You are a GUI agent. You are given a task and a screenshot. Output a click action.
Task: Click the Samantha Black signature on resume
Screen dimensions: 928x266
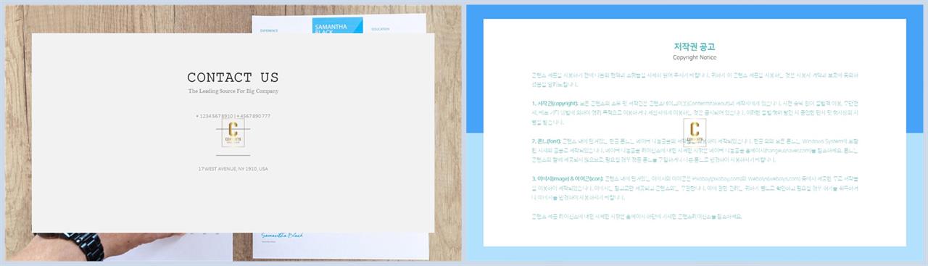(283, 236)
